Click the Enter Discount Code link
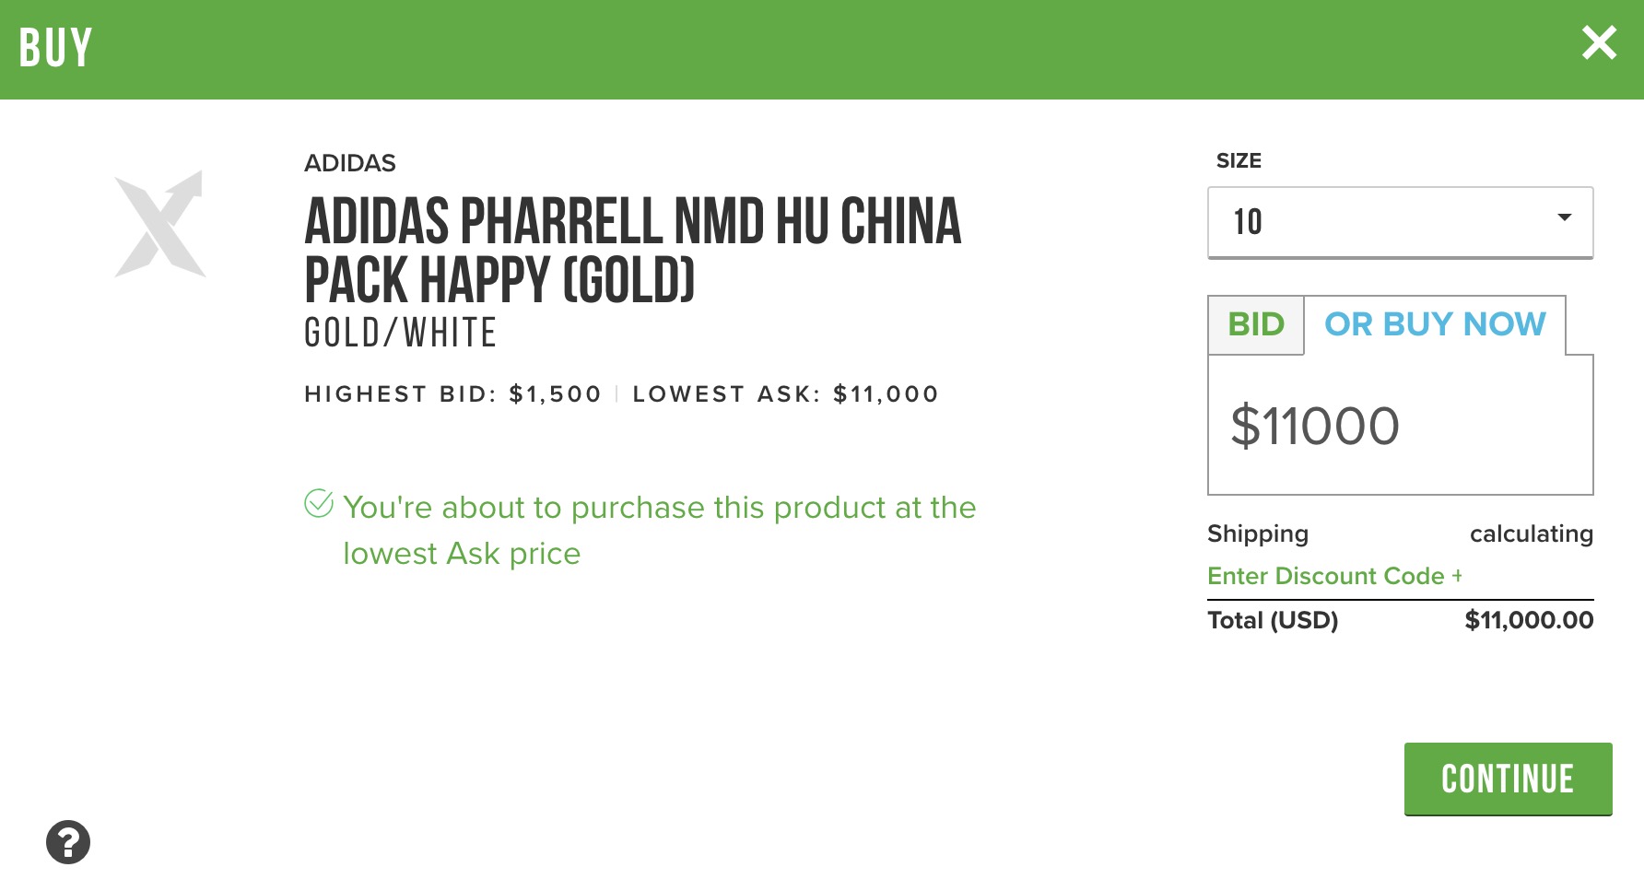Image resolution: width=1644 pixels, height=879 pixels. tap(1325, 576)
